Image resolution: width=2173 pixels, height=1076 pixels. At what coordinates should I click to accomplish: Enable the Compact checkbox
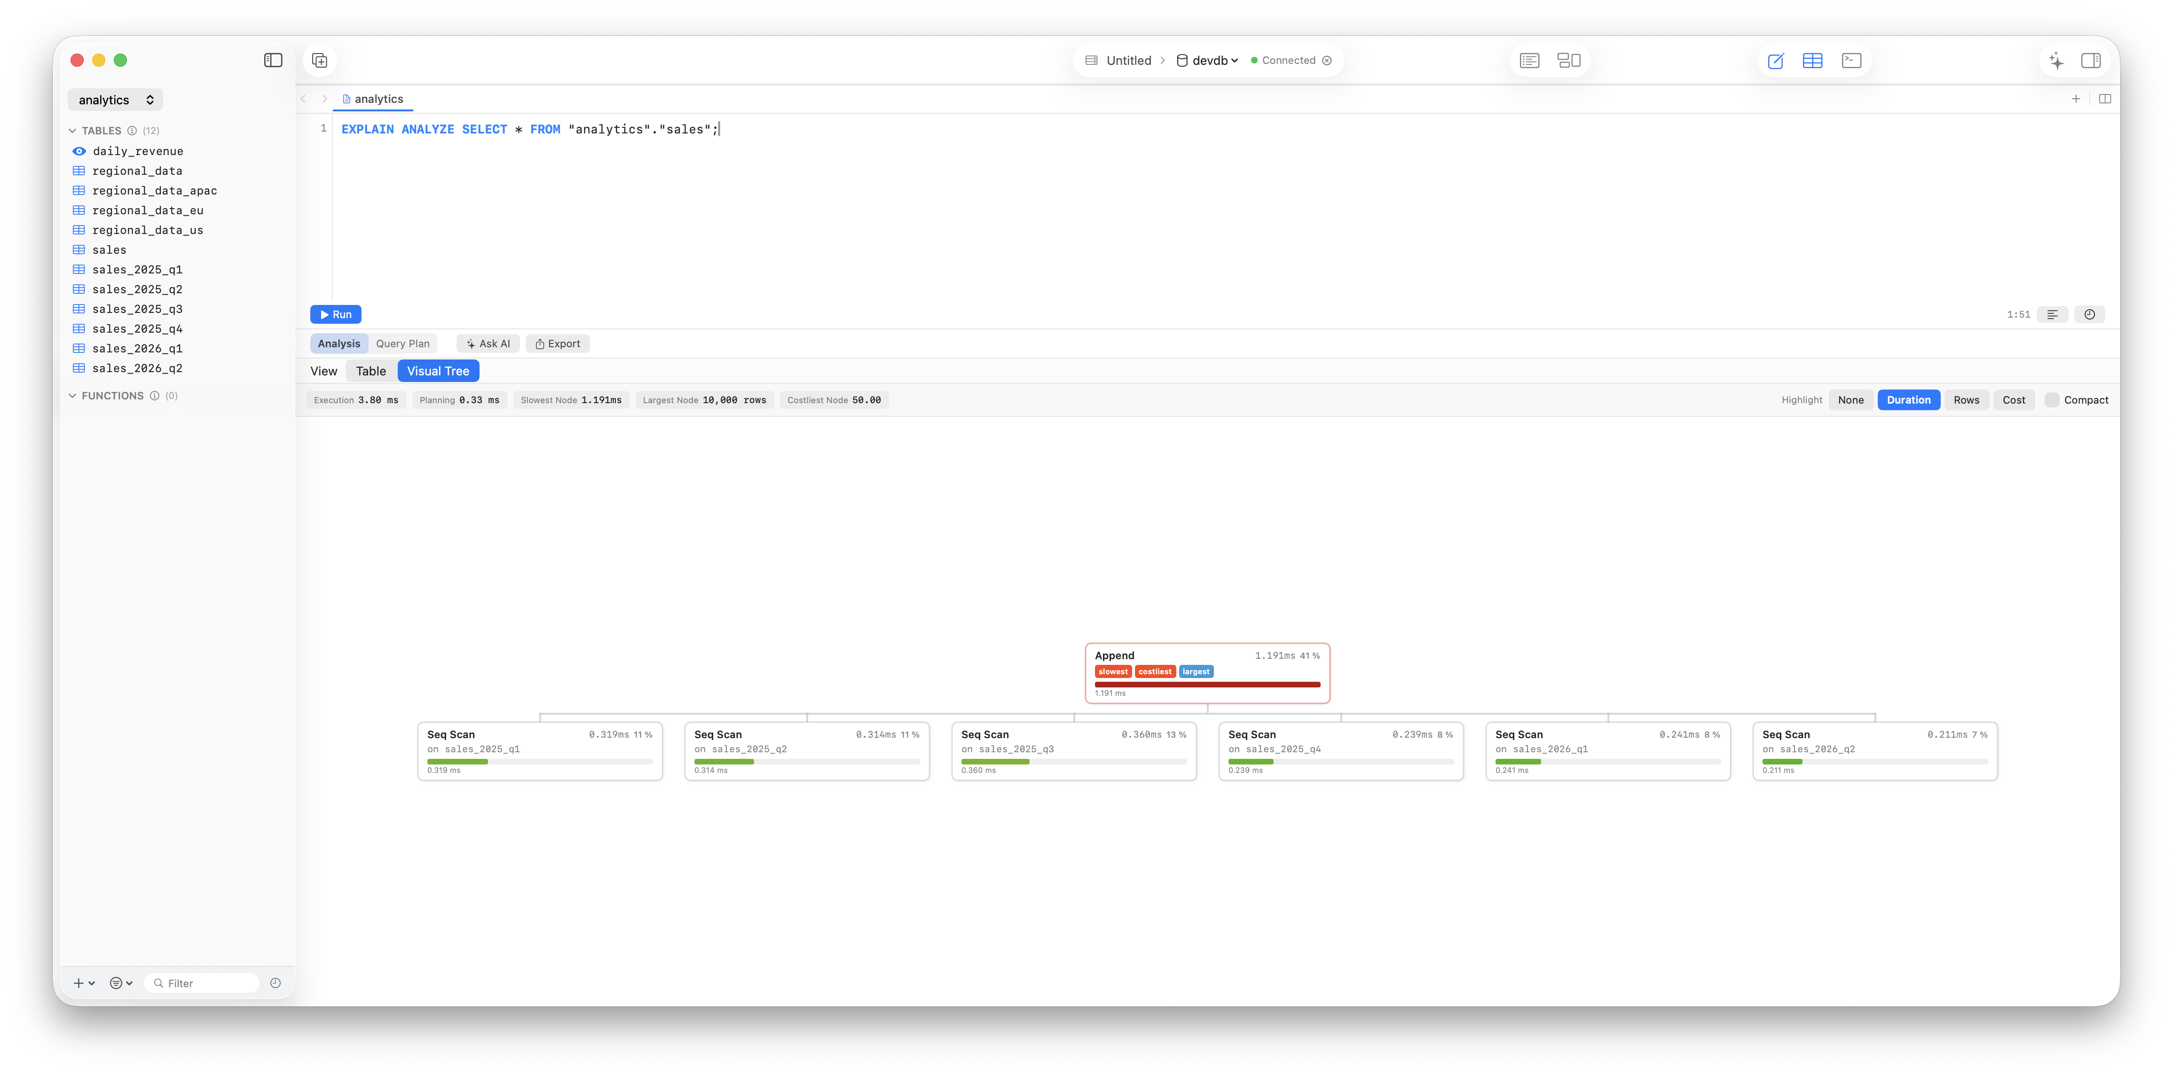pyautogui.click(x=2052, y=400)
